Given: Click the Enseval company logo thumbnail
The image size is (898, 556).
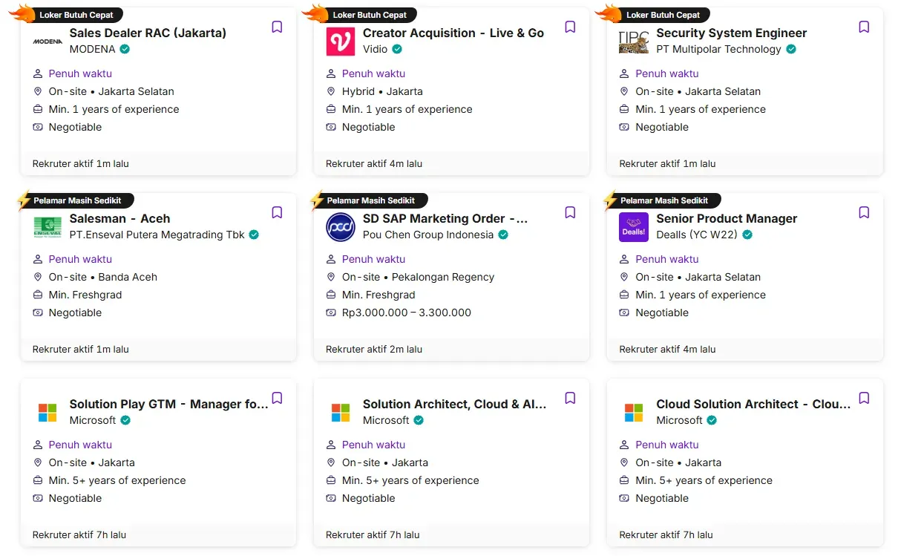Looking at the screenshot, I should coord(47,227).
